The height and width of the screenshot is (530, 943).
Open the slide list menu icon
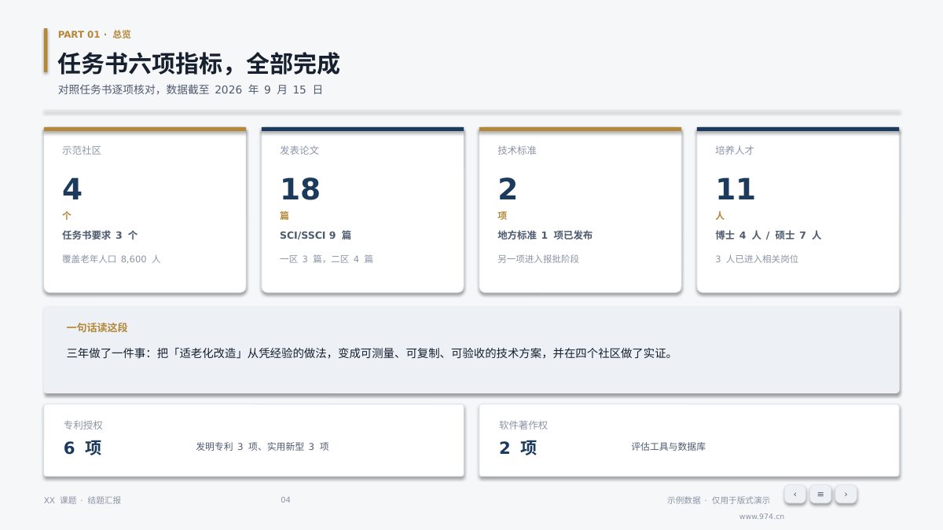820,494
